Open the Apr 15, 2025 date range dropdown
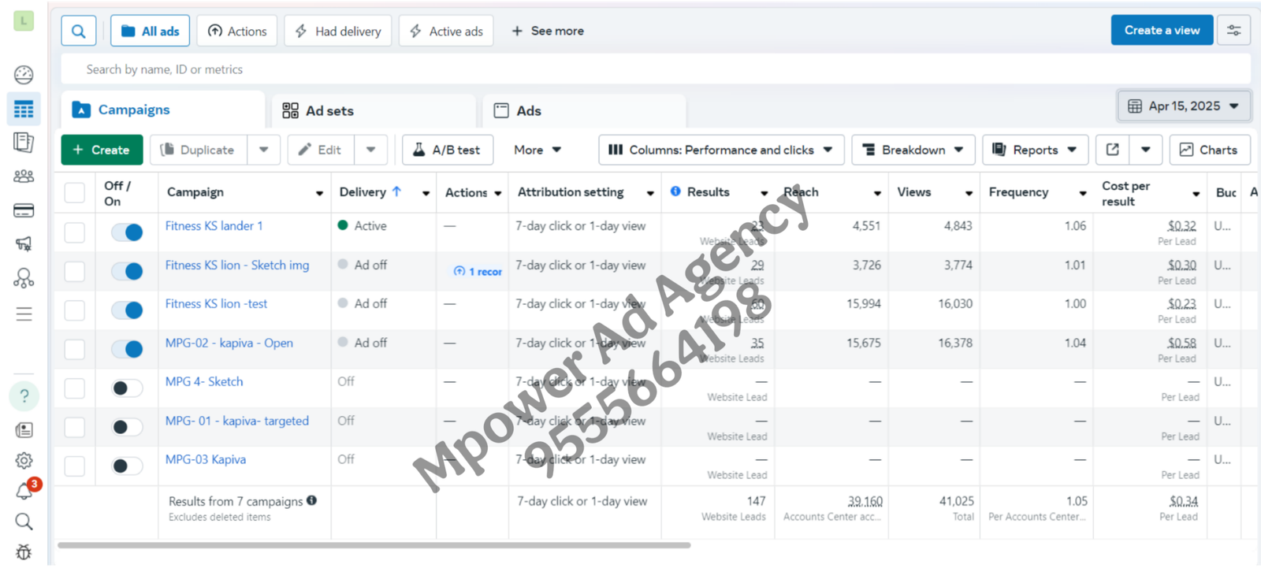 tap(1184, 106)
